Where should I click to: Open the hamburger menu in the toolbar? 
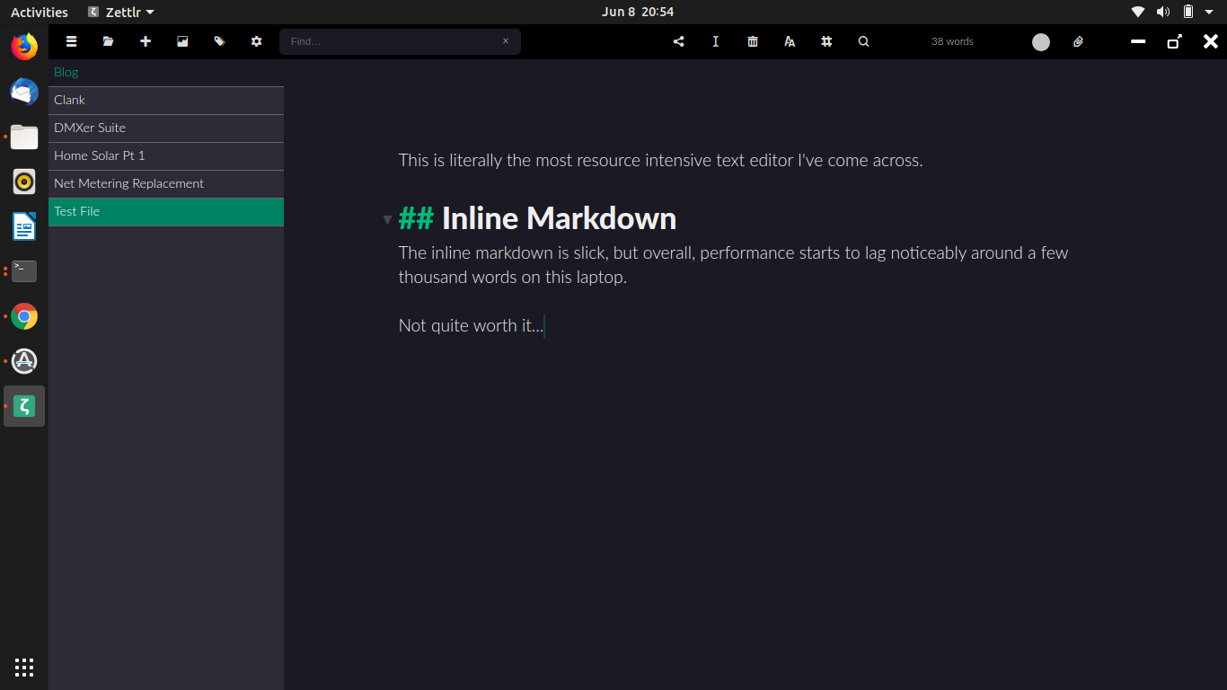click(72, 41)
